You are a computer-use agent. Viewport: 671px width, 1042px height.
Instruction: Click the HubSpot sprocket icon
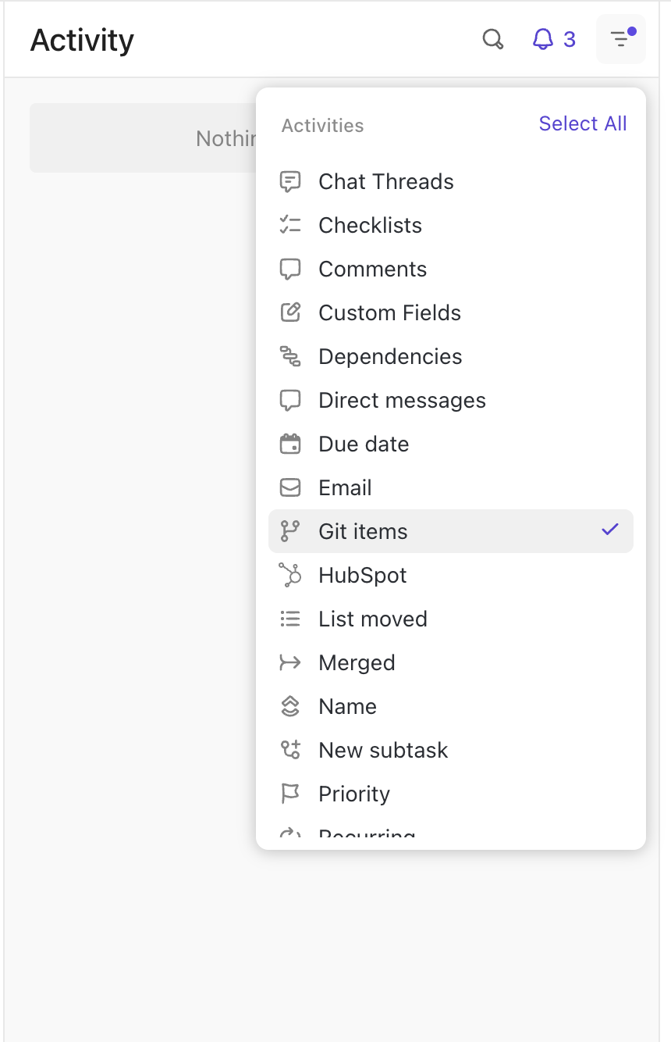click(x=289, y=575)
